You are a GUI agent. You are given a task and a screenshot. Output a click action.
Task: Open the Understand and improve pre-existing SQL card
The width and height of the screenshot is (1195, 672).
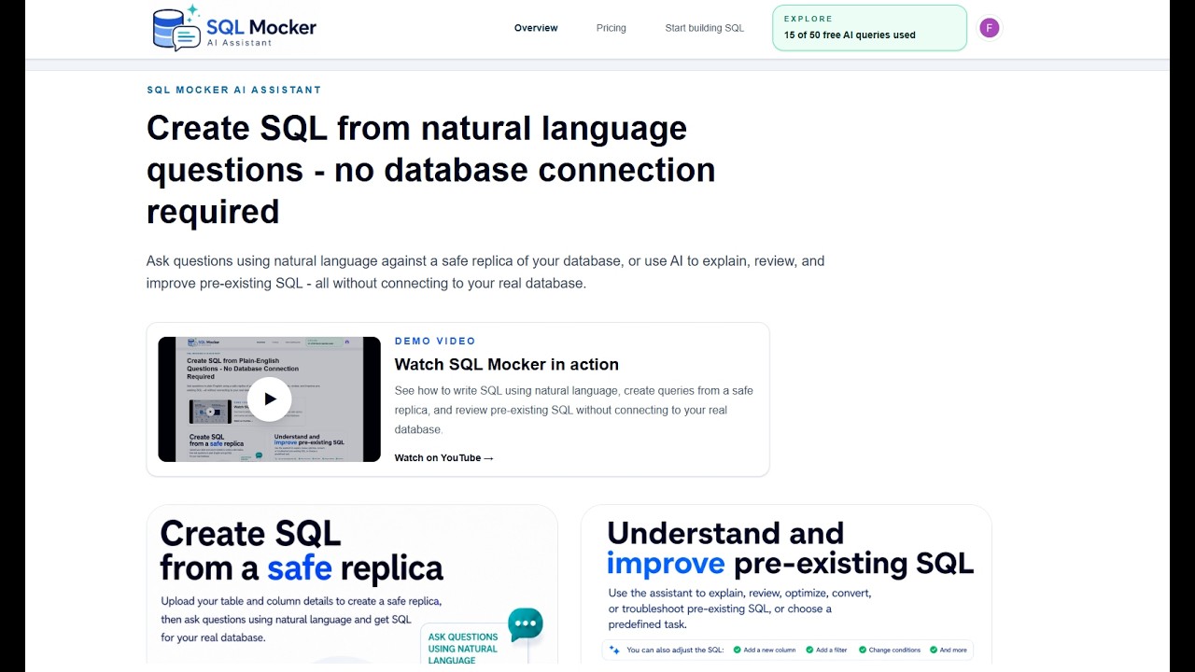tap(786, 585)
